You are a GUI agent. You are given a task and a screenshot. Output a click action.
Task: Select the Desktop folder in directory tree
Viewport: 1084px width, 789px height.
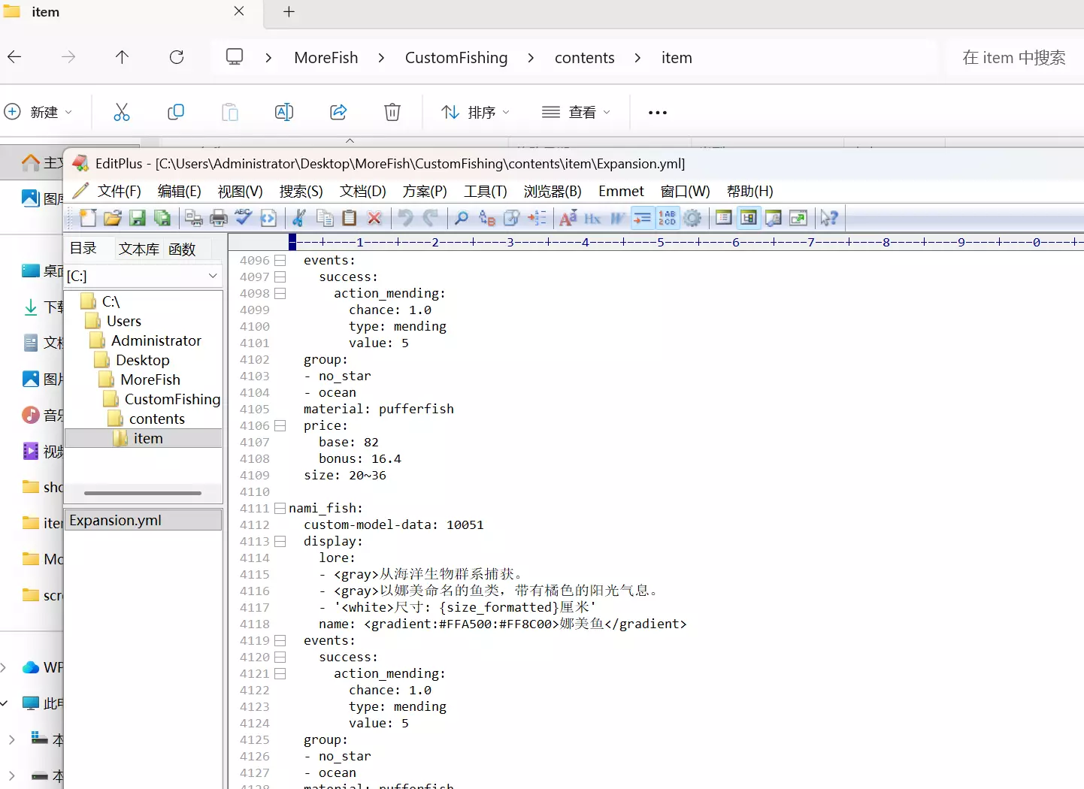click(x=143, y=360)
